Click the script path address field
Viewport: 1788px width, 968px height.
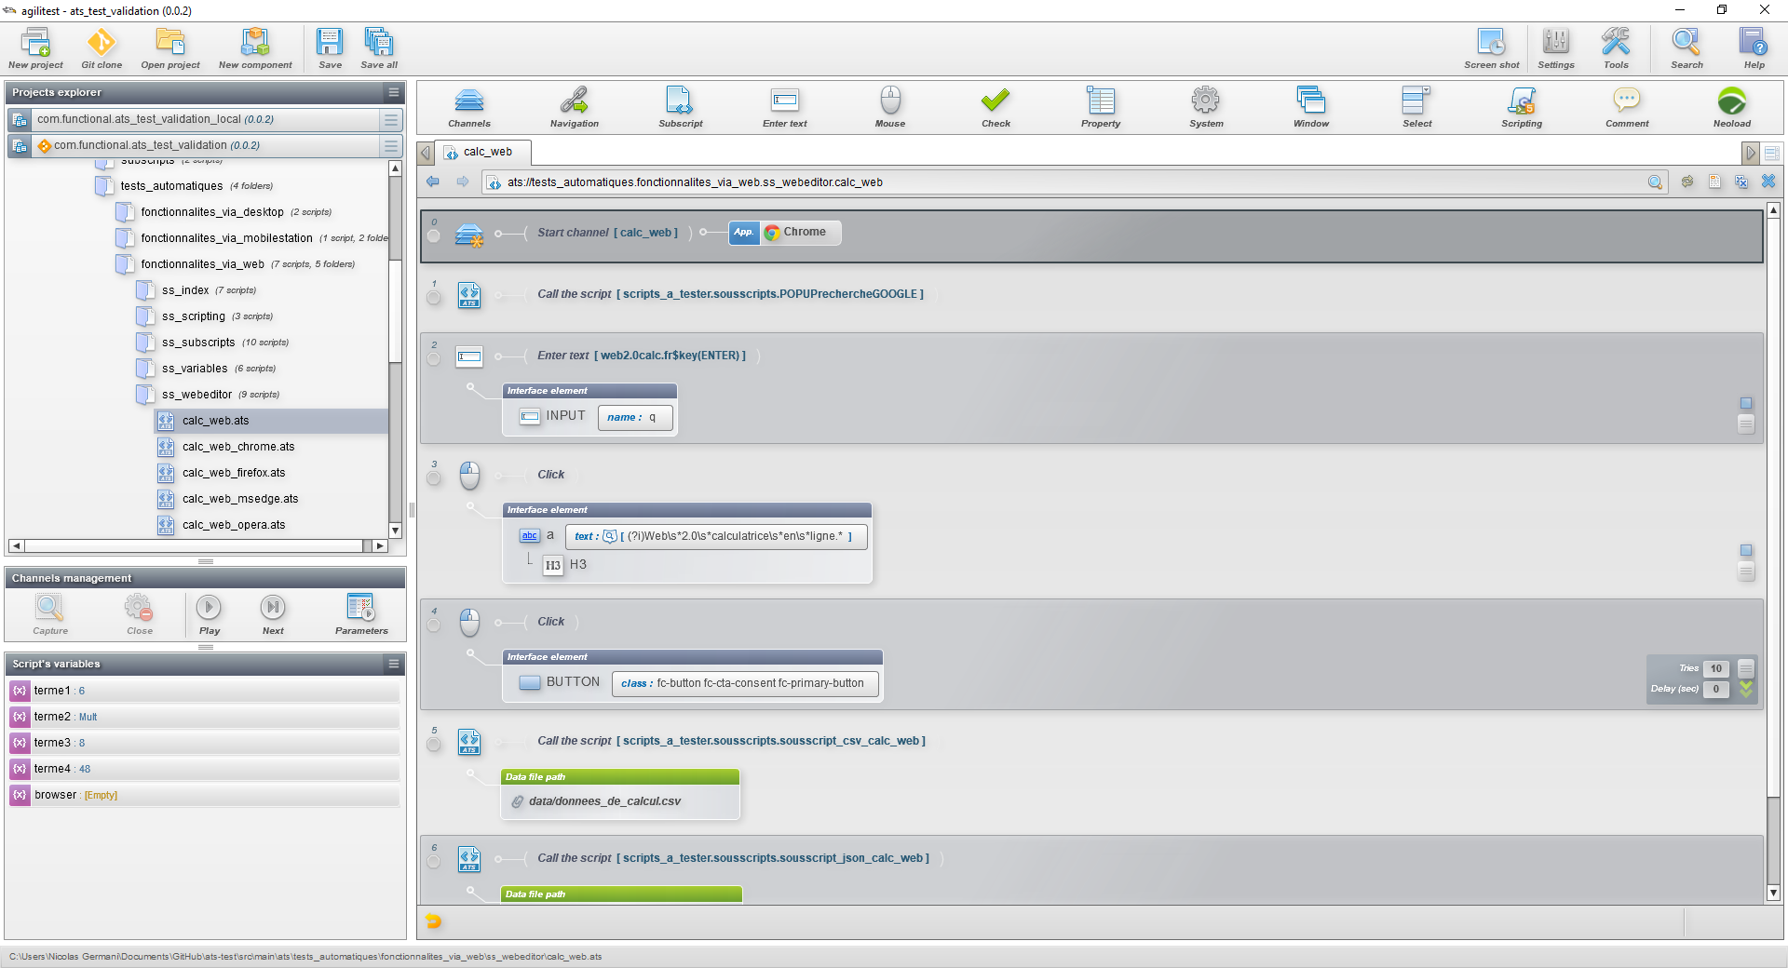pyautogui.click(x=1074, y=182)
